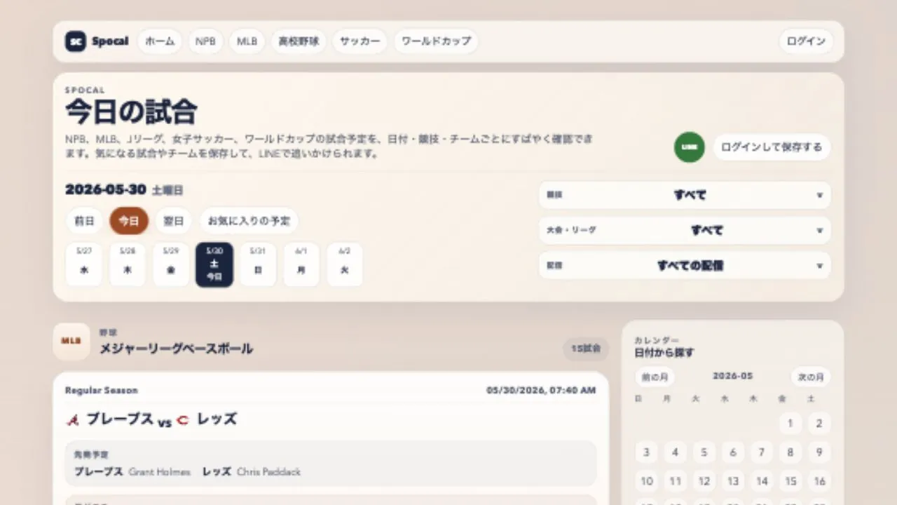Show お気に入りの予定

[x=249, y=221]
